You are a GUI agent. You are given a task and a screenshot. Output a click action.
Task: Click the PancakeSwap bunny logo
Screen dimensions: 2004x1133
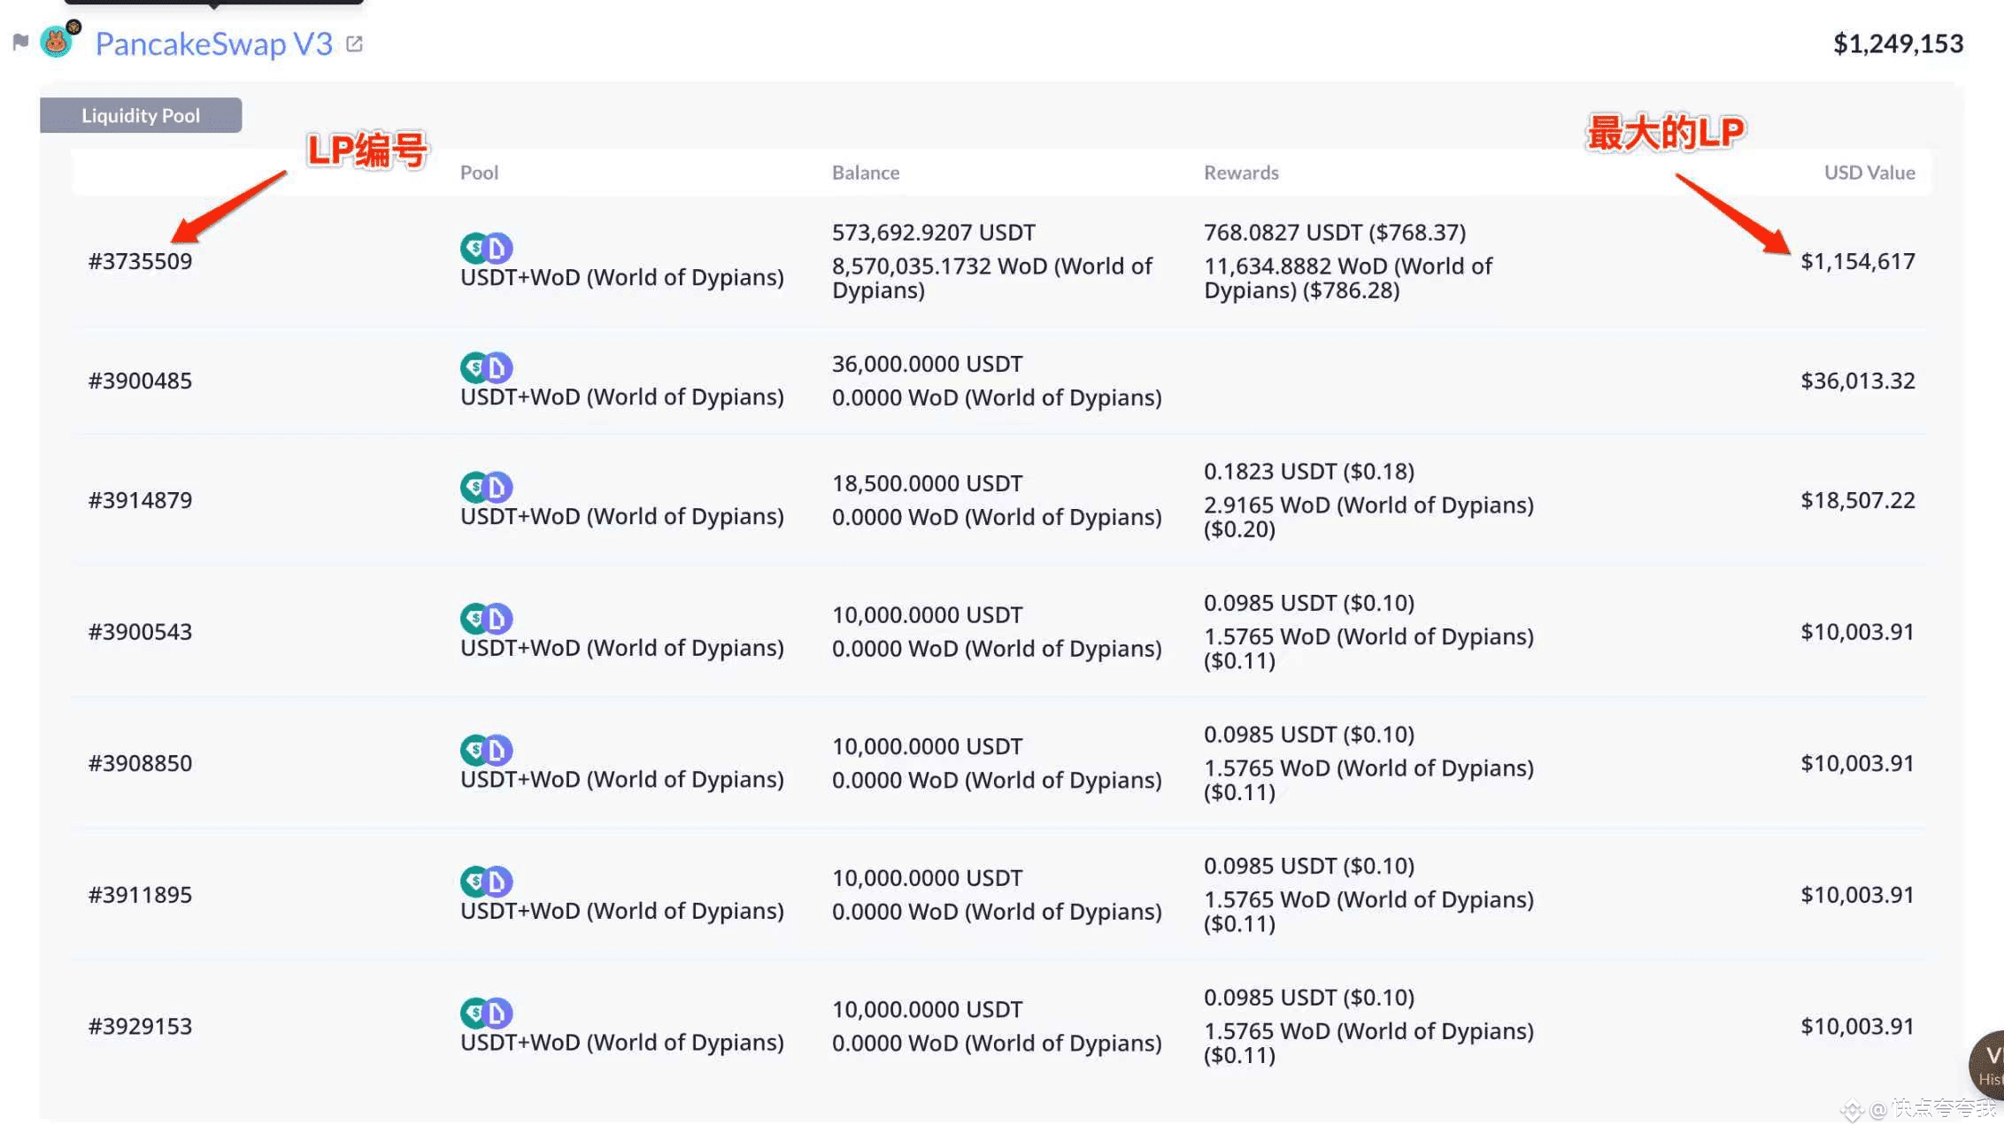(x=58, y=42)
